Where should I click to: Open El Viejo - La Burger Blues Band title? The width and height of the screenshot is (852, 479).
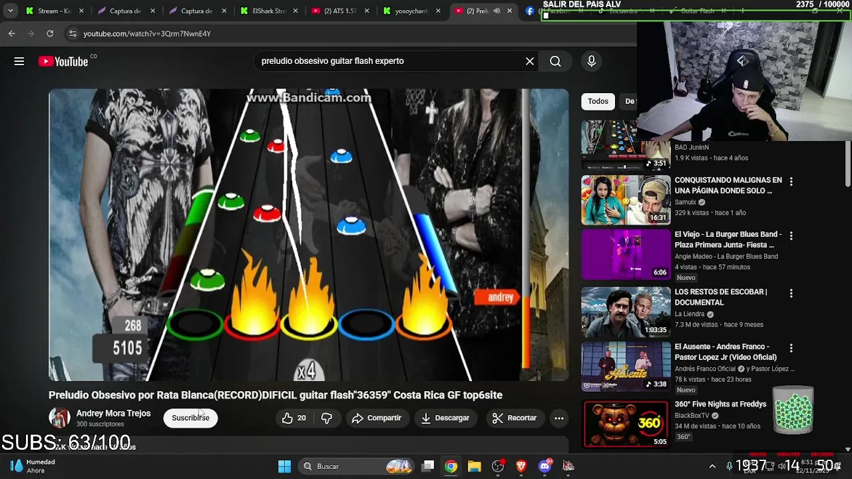coord(728,239)
